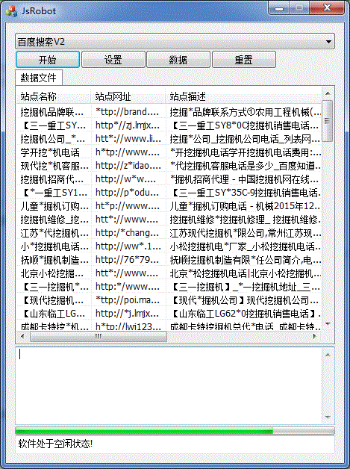The width and height of the screenshot is (350, 469).
Task: Click the JsRobot app icon in title bar
Action: point(11,10)
